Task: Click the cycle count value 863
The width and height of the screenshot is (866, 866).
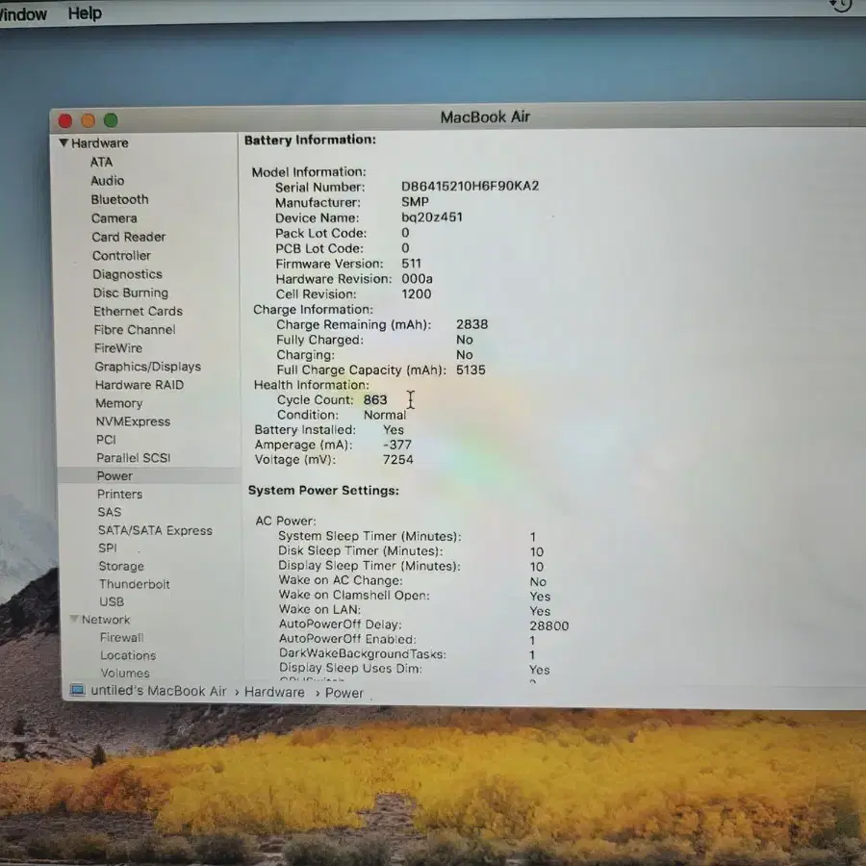Action: tap(375, 400)
